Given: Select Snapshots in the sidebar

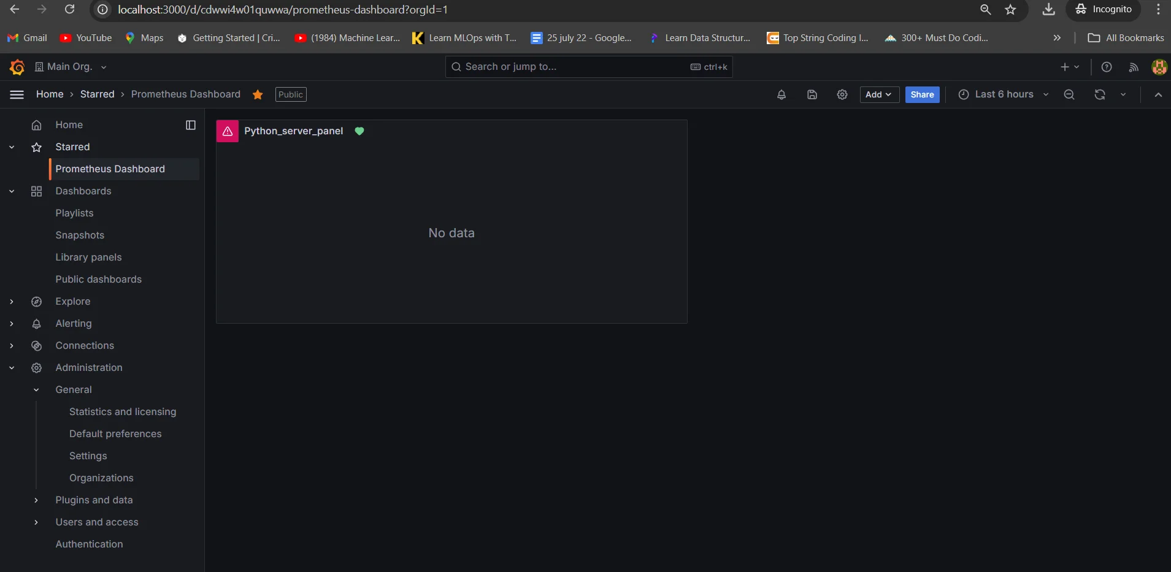Looking at the screenshot, I should coord(80,235).
